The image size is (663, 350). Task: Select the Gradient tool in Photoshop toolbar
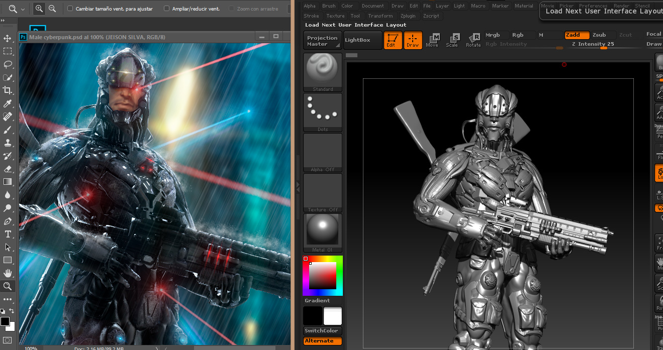(x=8, y=182)
